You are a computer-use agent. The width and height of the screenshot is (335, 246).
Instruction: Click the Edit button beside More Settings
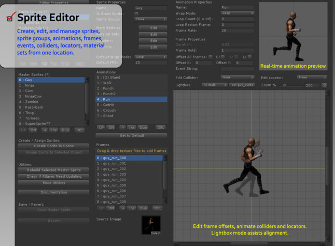pyautogui.click(x=153, y=28)
